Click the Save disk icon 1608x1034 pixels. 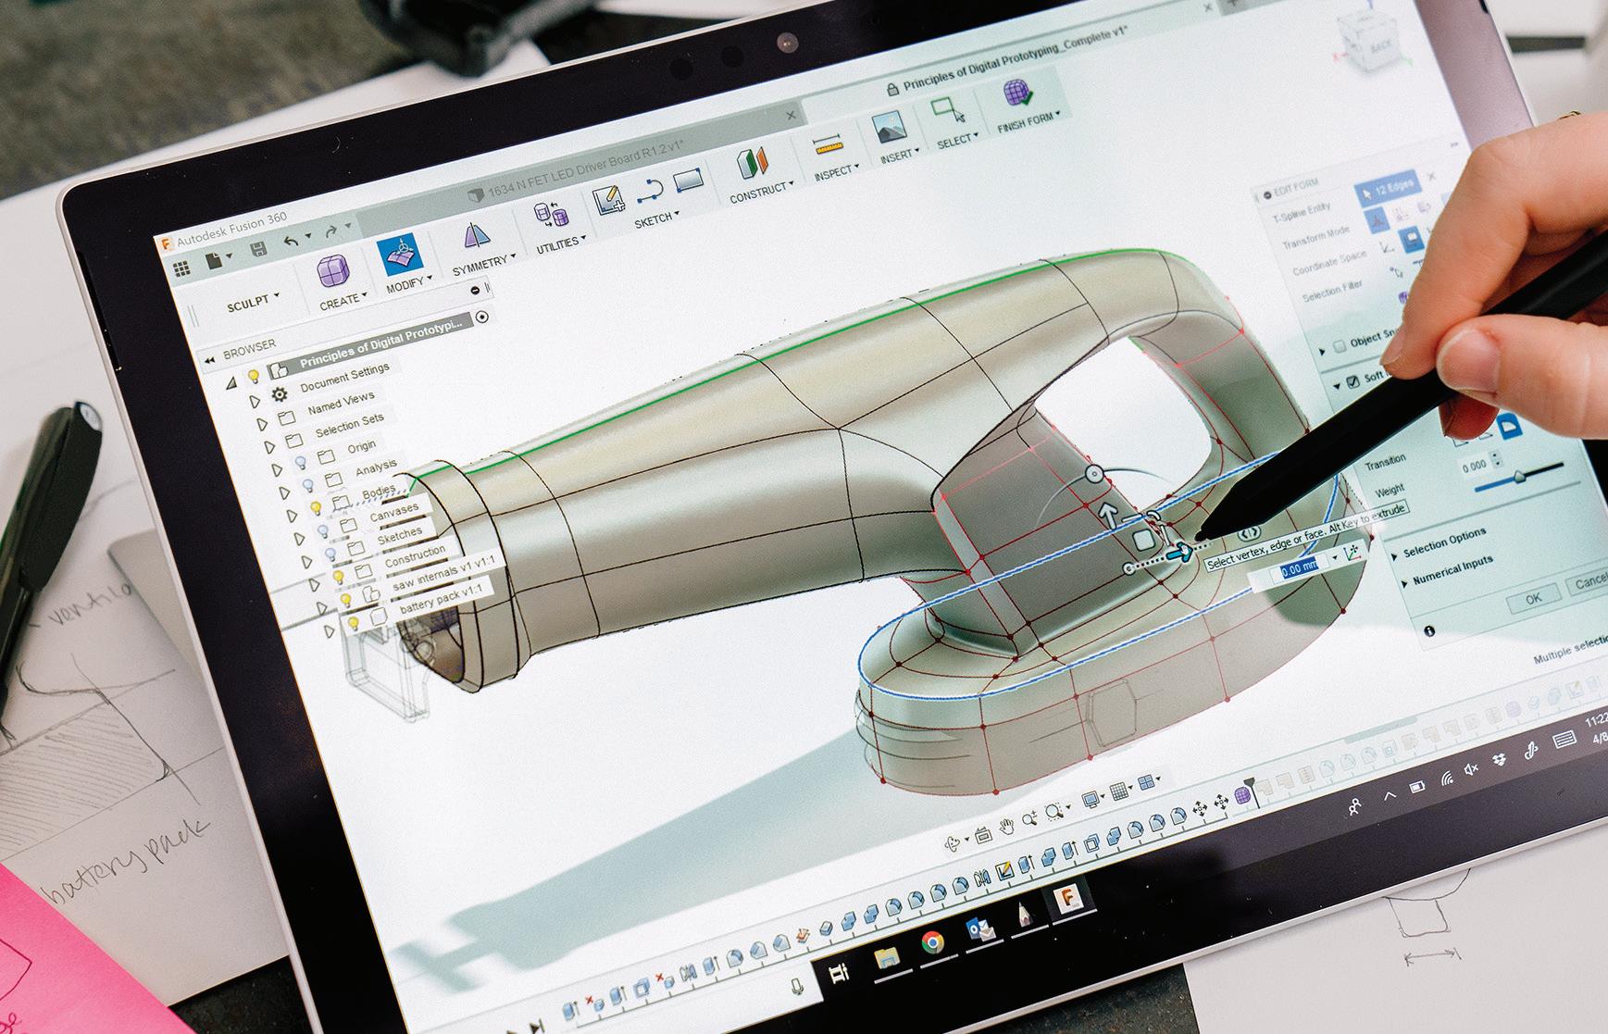click(x=258, y=248)
